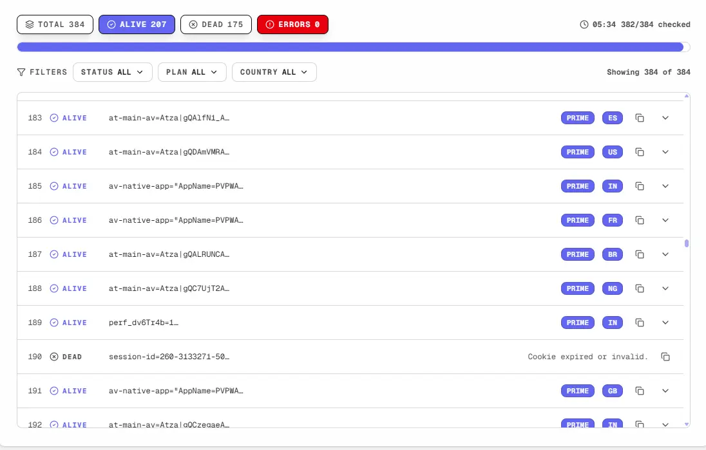
Task: Click the 'Showing 384 of 384' text
Action: pos(649,72)
